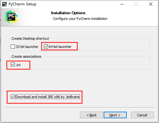
Task: Enable the 32-bit launcher checkbox
Action: pos(13,46)
